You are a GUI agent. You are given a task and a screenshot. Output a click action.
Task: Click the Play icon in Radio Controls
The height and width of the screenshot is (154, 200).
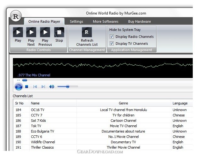click(18, 32)
